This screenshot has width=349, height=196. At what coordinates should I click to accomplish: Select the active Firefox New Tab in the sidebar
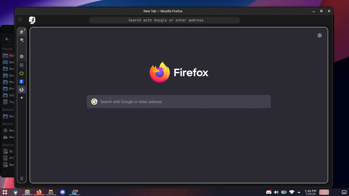(x=22, y=90)
